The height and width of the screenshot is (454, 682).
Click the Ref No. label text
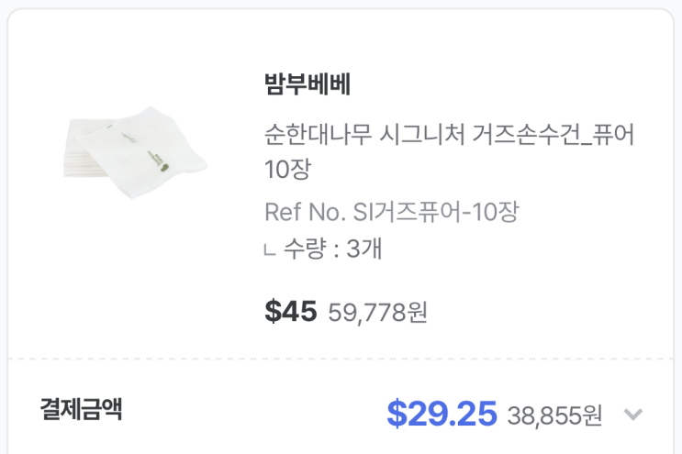(304, 212)
